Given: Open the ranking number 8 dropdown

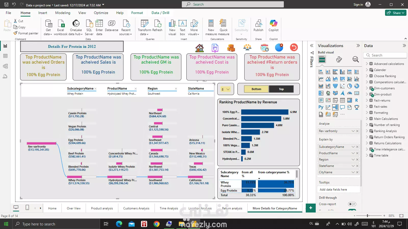Looking at the screenshot, I should [225, 89].
